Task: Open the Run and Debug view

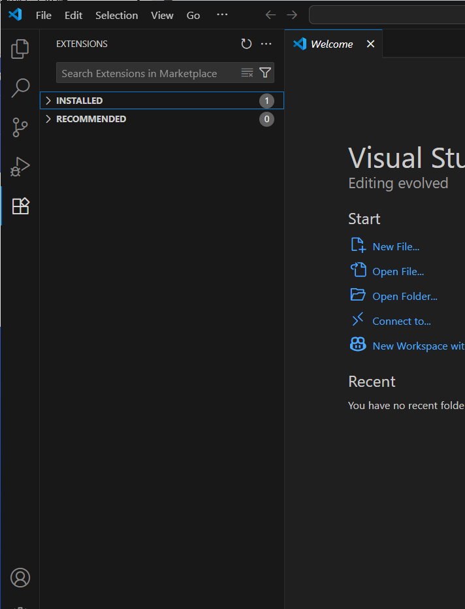Action: (20, 167)
